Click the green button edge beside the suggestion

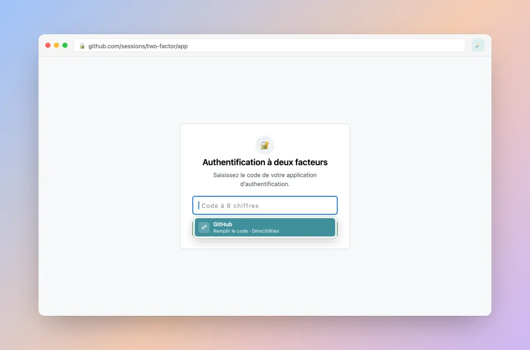[x=337, y=229]
